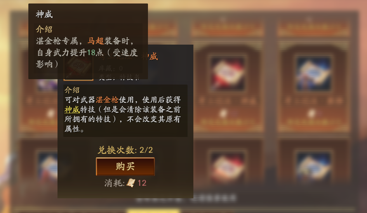Click the orange 神威 item title

150,56
